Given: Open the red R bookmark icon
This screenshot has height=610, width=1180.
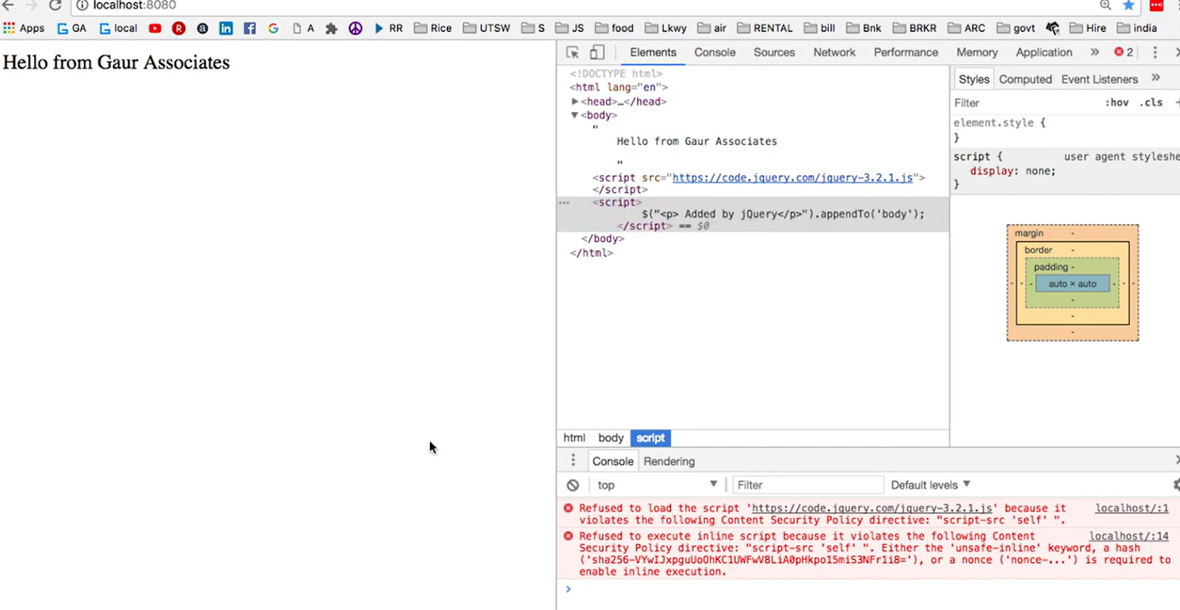Looking at the screenshot, I should coord(178,28).
